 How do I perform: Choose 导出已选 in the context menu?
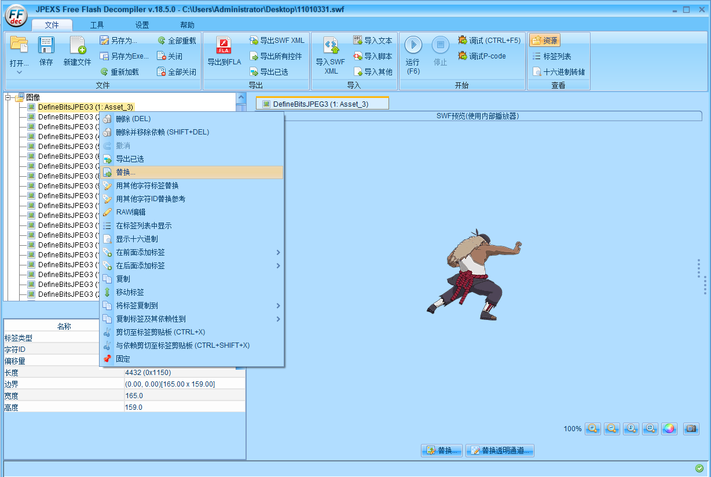pos(192,159)
